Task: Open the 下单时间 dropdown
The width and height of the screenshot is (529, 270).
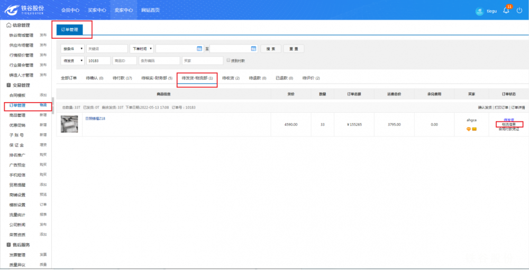Action: (x=142, y=49)
